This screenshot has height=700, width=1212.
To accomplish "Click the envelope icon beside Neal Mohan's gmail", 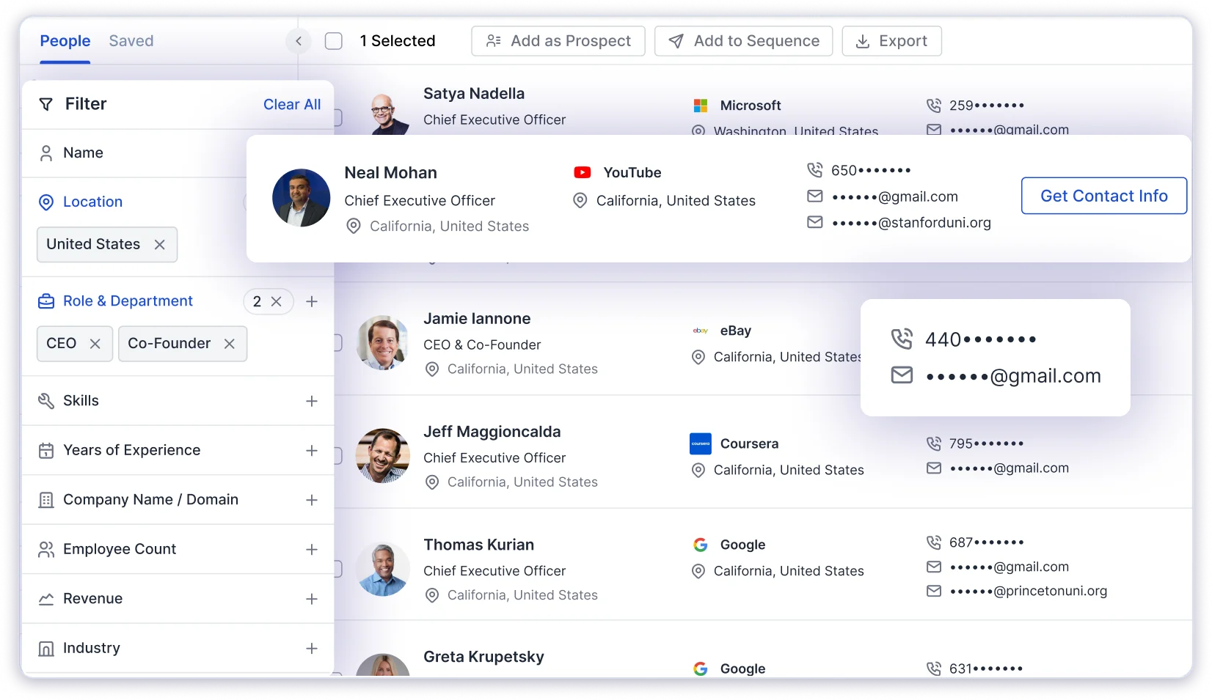I will point(815,196).
